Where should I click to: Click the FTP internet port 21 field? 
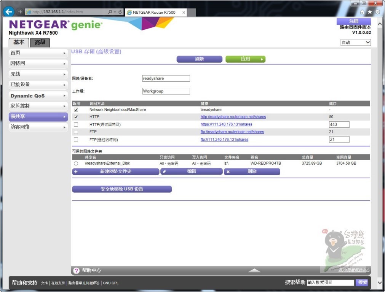coord(339,140)
